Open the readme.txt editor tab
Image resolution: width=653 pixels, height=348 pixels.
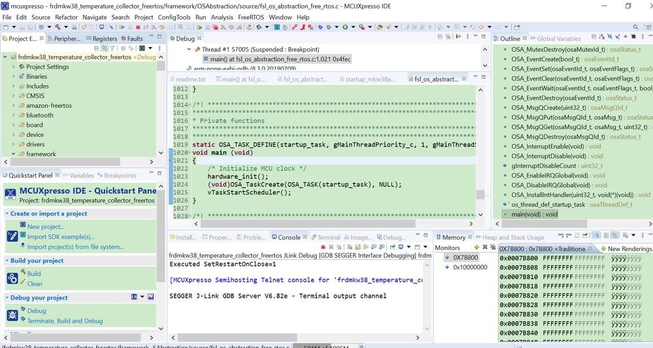[188, 79]
